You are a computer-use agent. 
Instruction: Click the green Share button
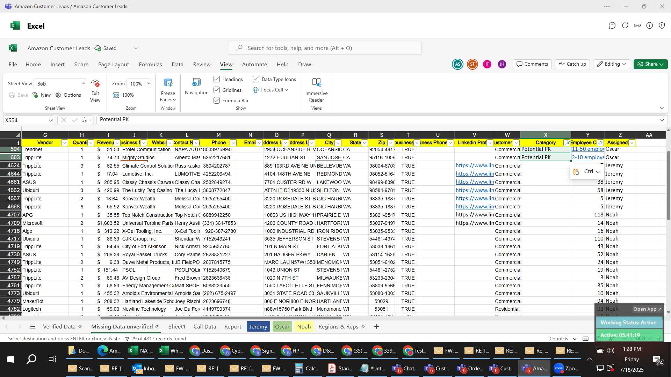(x=650, y=64)
